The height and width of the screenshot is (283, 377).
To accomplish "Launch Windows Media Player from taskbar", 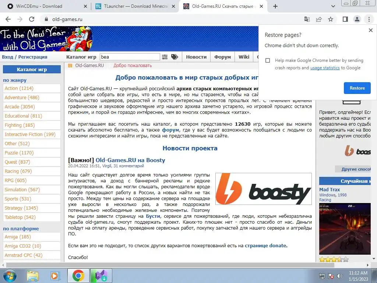I will [x=55, y=276].
